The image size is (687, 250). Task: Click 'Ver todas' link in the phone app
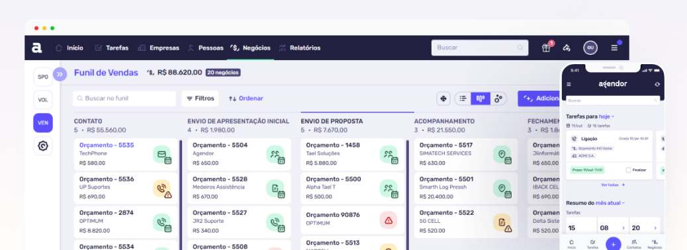point(613,185)
